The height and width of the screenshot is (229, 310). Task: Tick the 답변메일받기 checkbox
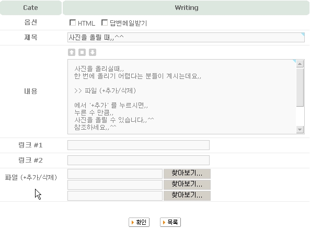point(105,22)
